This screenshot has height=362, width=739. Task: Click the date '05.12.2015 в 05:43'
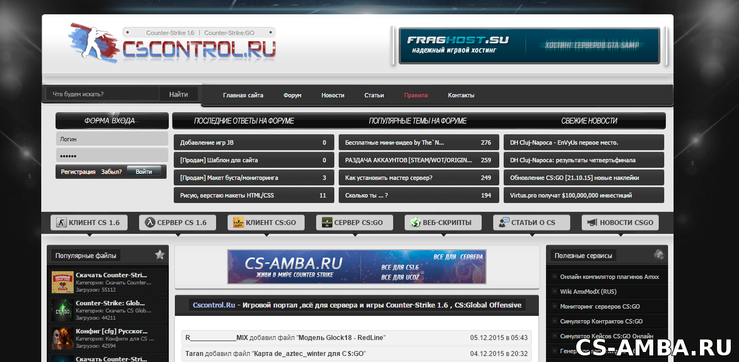pyautogui.click(x=499, y=338)
